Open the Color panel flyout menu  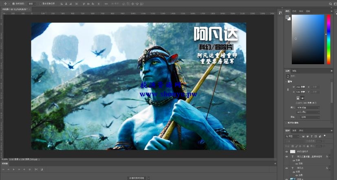click(x=332, y=11)
